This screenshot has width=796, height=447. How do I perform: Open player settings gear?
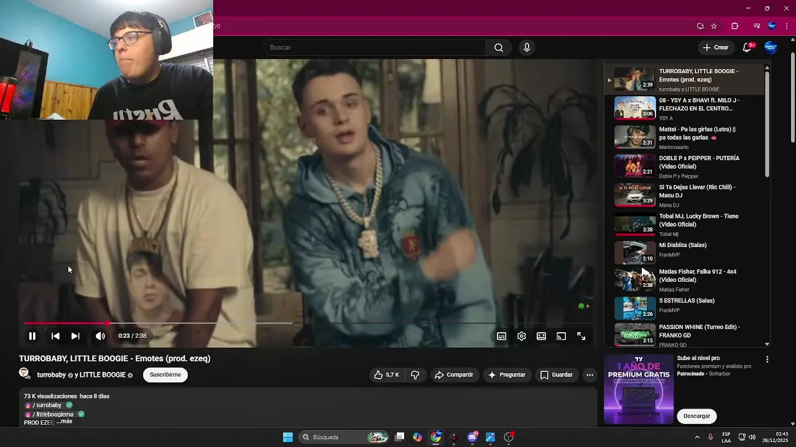point(522,336)
